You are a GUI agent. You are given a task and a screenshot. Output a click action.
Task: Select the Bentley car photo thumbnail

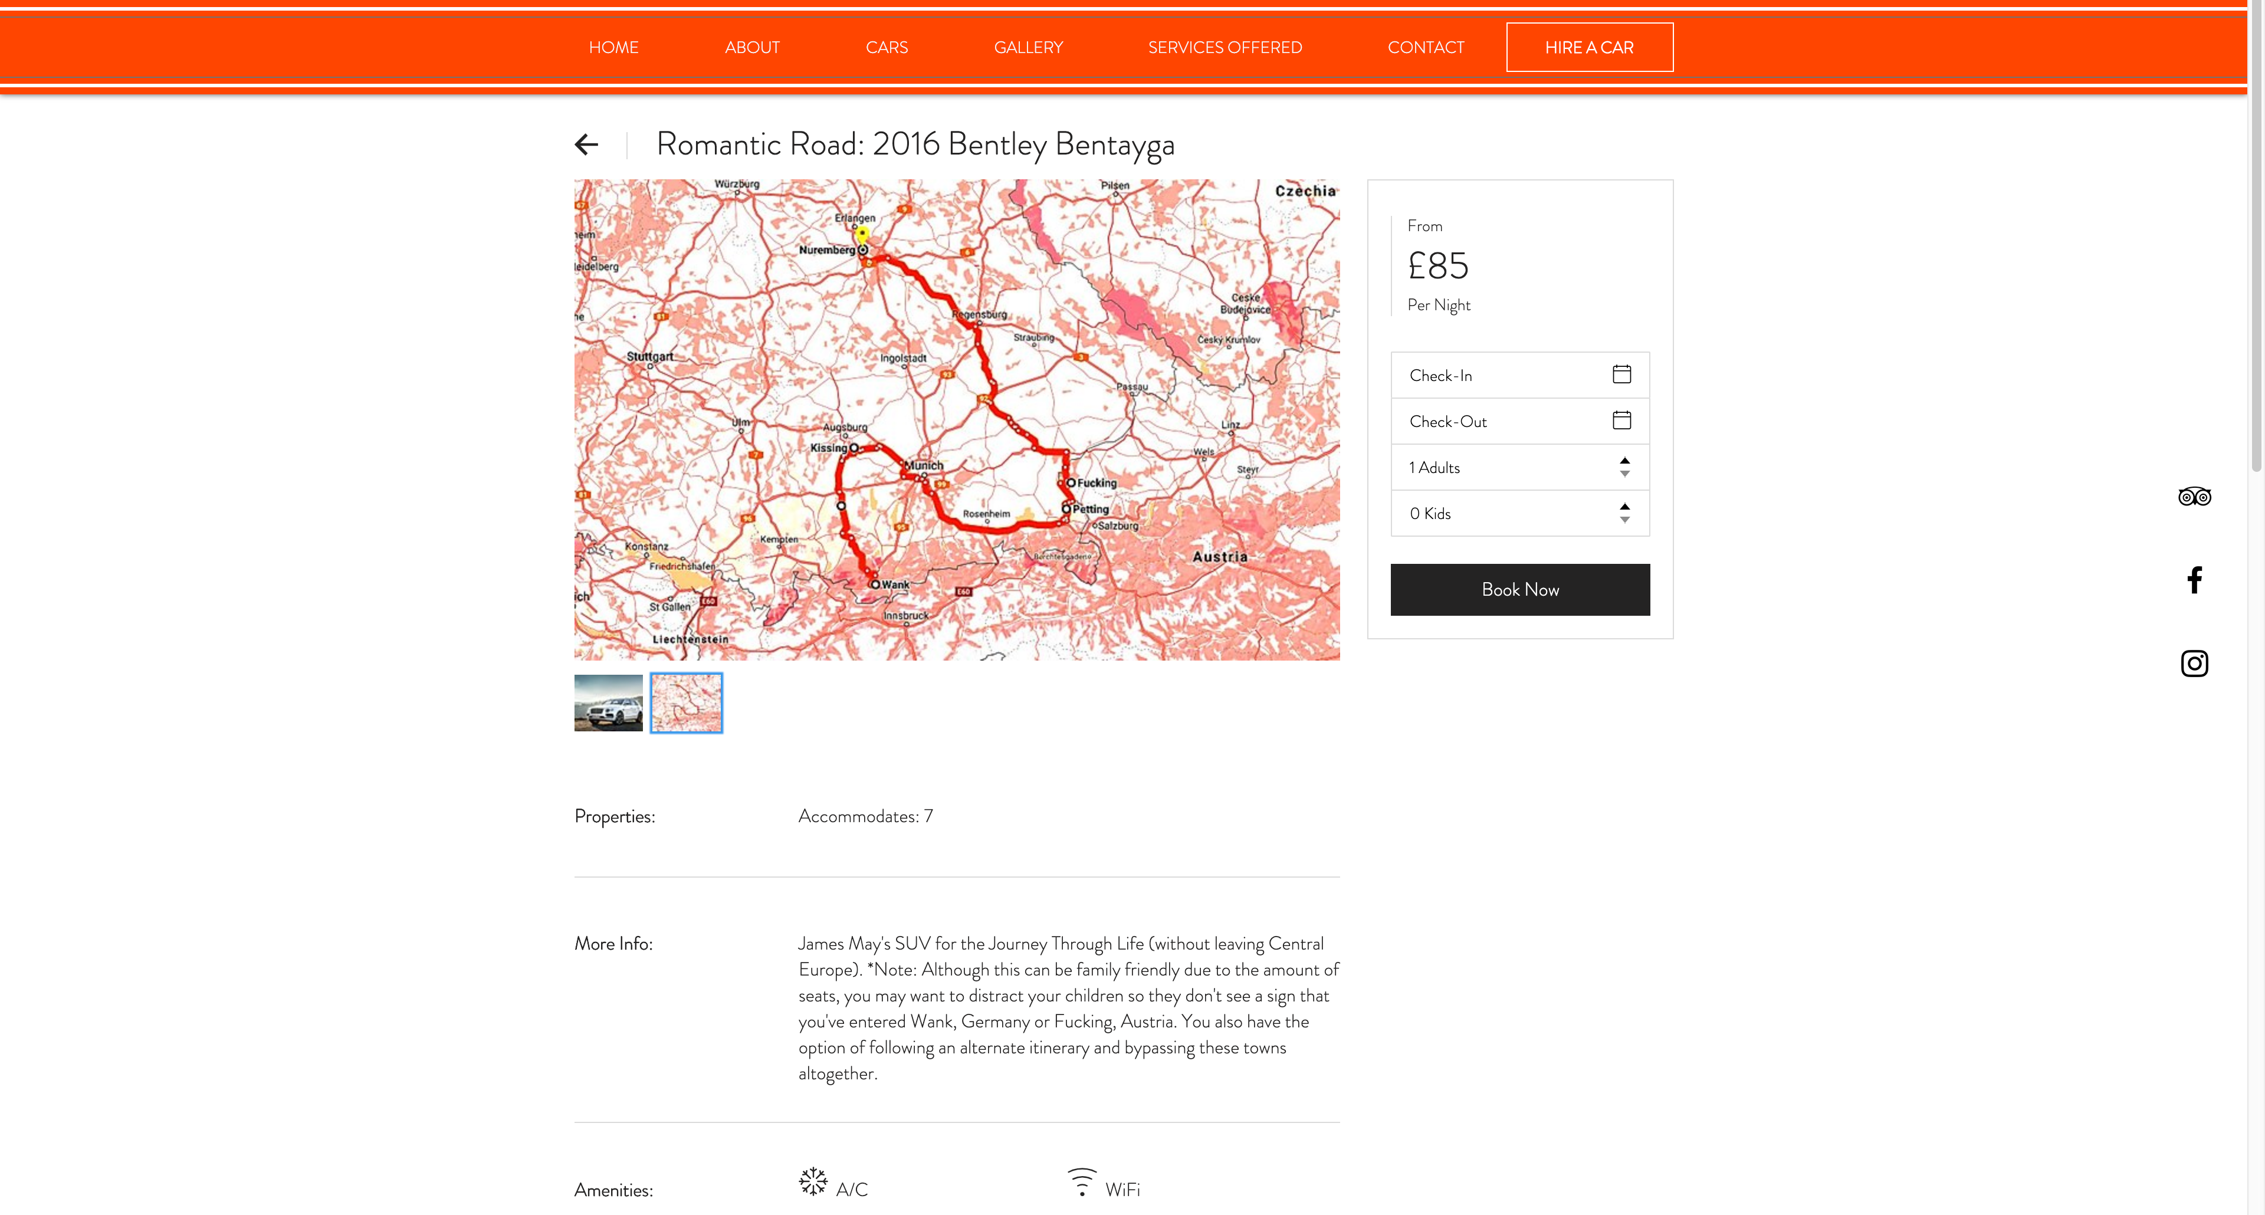[609, 702]
